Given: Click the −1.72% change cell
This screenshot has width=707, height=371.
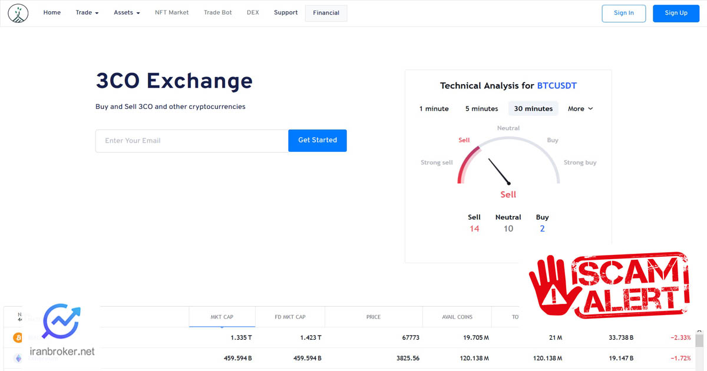Looking at the screenshot, I should coord(680,358).
